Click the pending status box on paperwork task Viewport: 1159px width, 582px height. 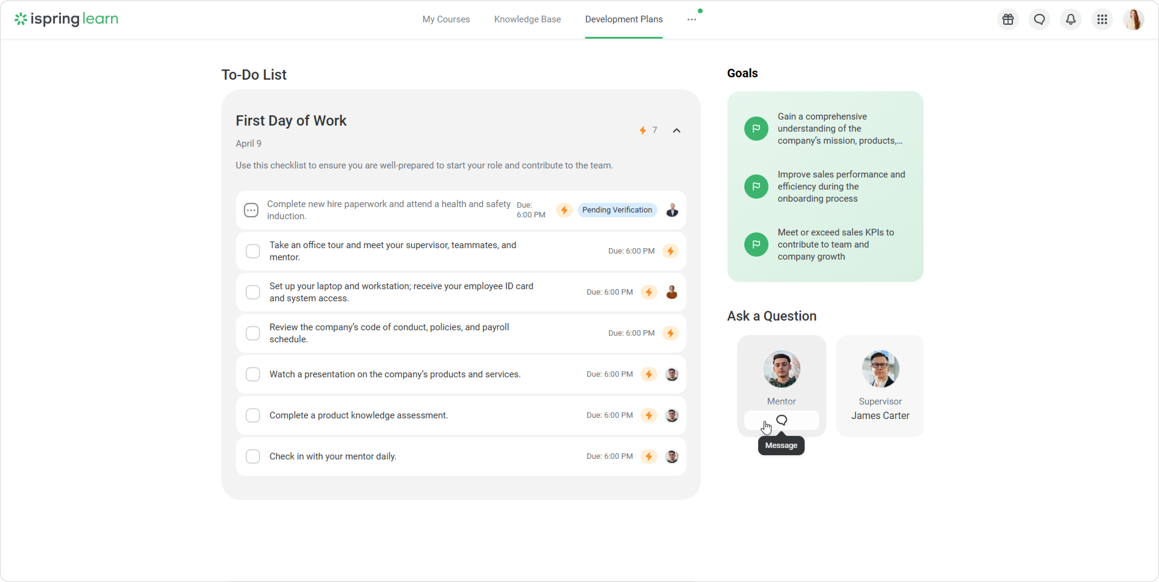(251, 210)
